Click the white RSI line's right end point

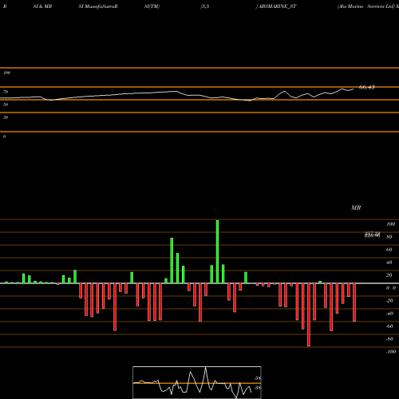point(354,89)
